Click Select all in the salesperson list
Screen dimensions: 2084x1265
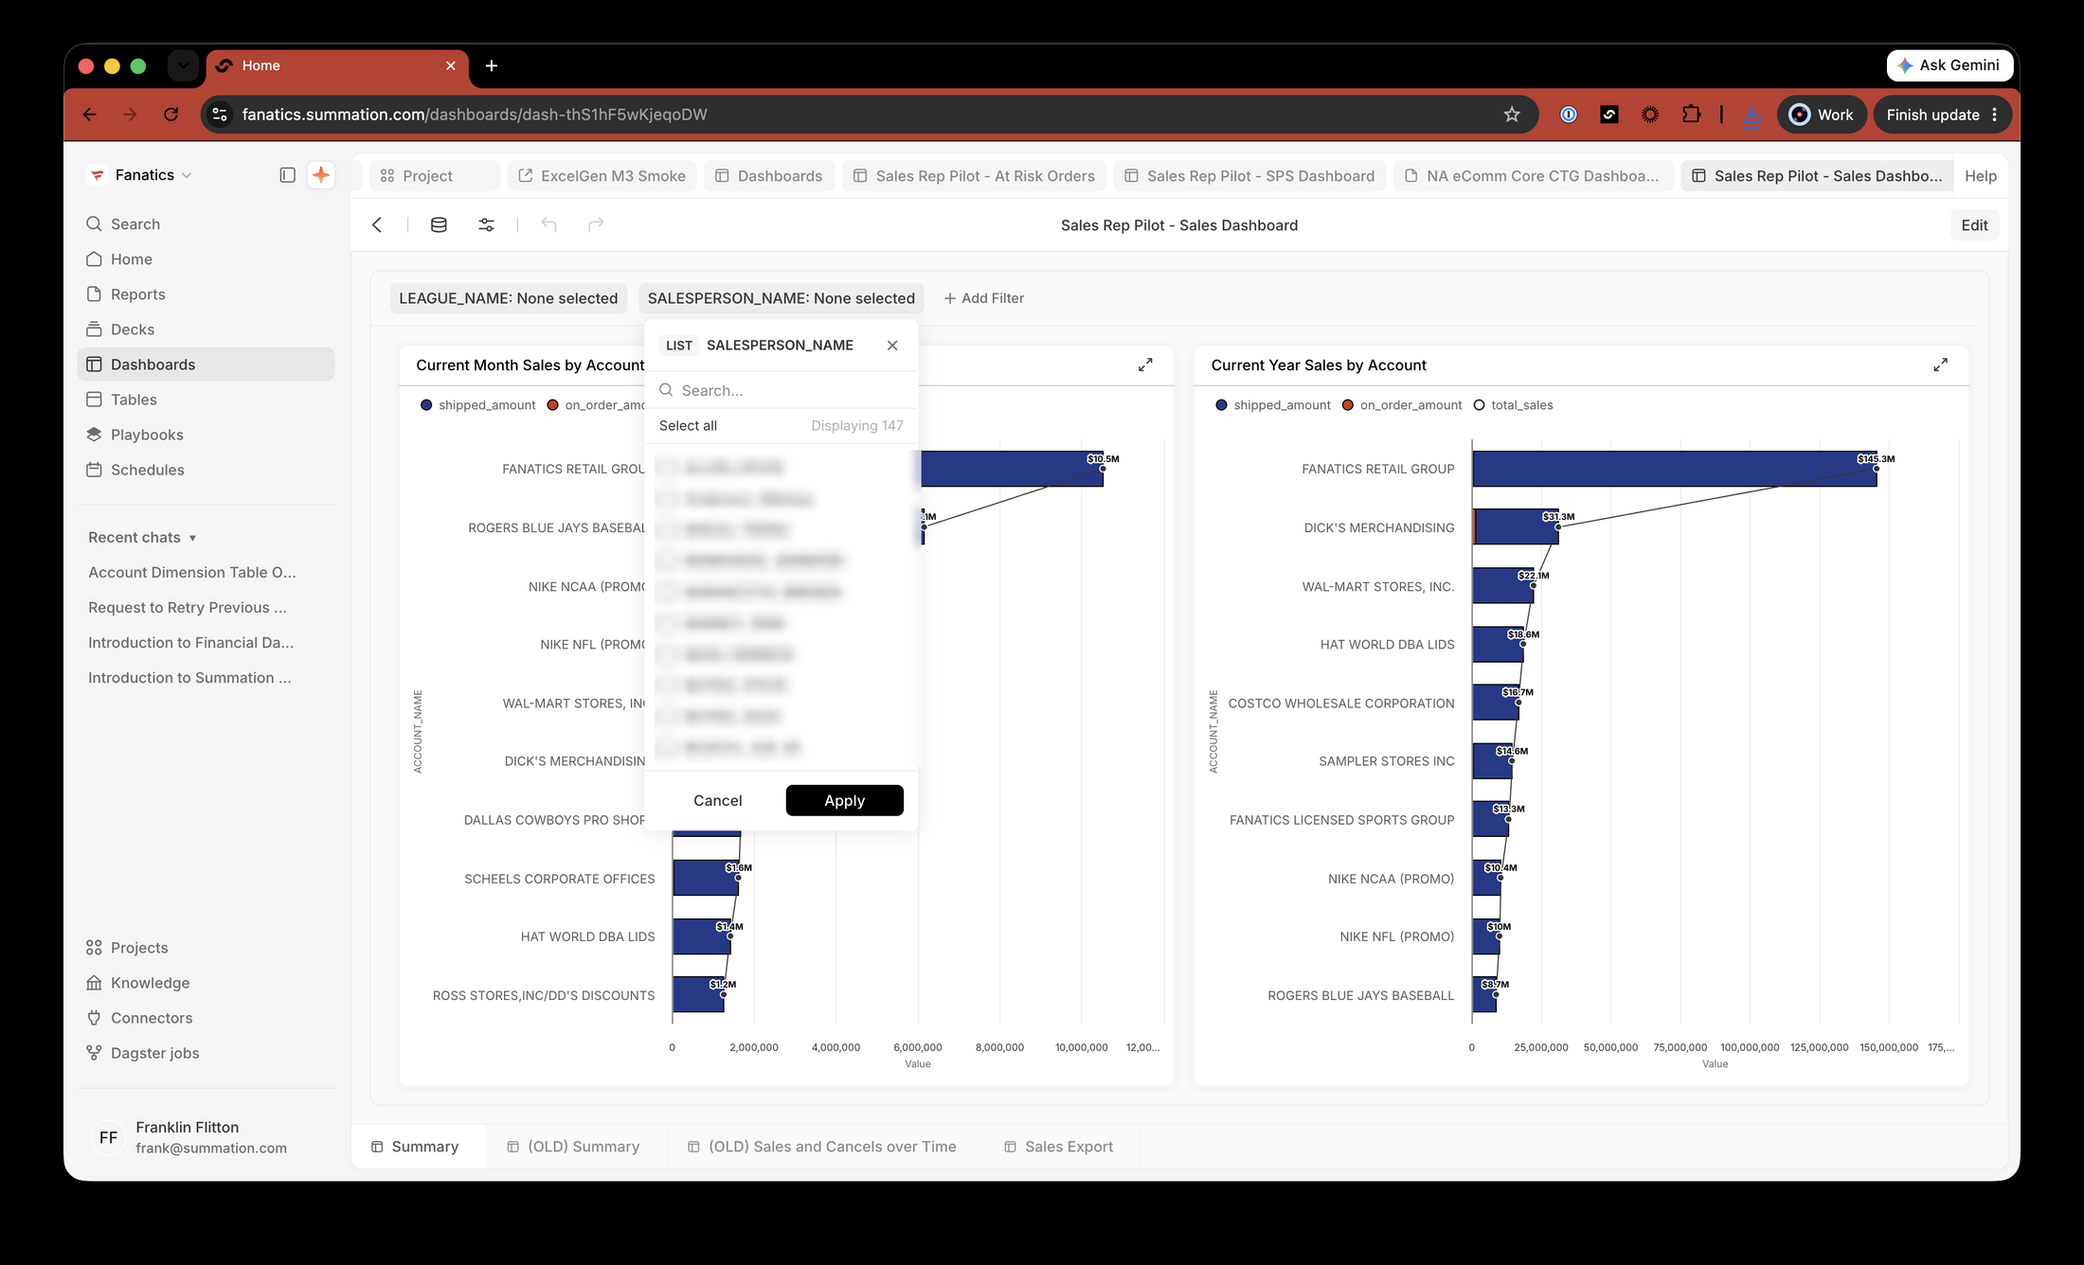point(688,425)
